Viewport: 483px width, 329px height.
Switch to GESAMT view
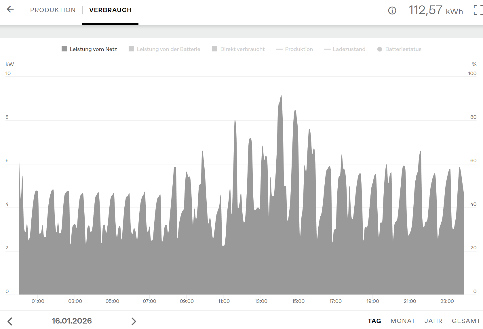466,321
